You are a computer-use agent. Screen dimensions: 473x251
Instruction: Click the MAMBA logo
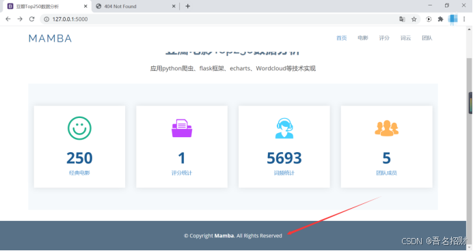[50, 38]
